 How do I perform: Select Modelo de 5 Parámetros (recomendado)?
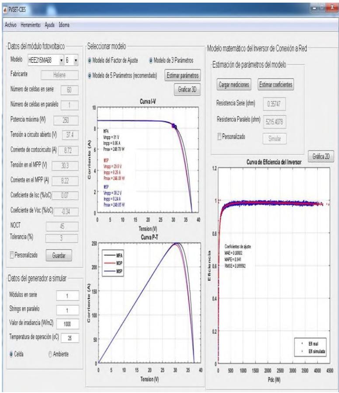click(90, 75)
